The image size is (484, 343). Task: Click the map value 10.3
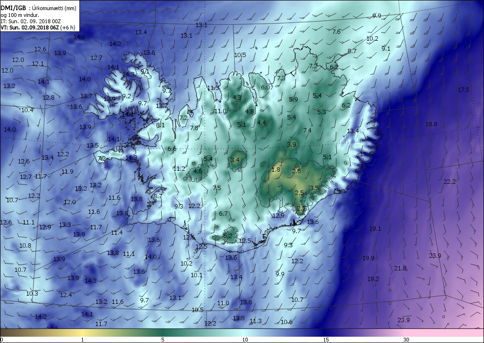point(32,293)
